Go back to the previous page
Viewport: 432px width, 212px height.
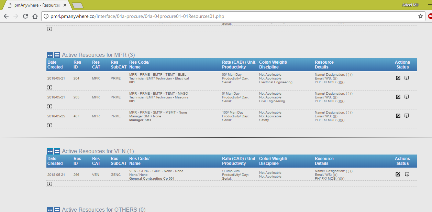[6, 16]
